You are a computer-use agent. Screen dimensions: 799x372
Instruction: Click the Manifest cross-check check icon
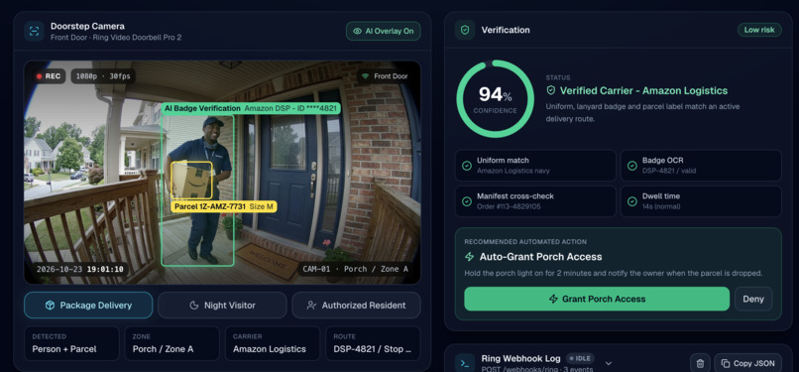[466, 201]
